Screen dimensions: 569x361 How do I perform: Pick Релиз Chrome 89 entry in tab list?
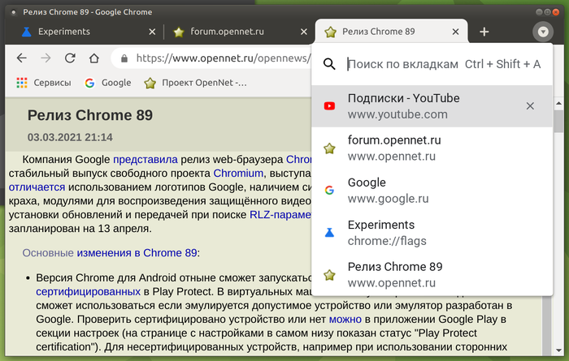432,275
